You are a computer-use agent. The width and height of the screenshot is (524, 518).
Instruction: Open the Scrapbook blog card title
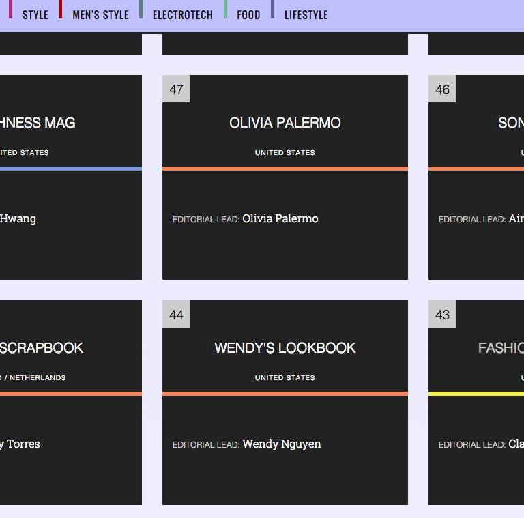coord(41,348)
